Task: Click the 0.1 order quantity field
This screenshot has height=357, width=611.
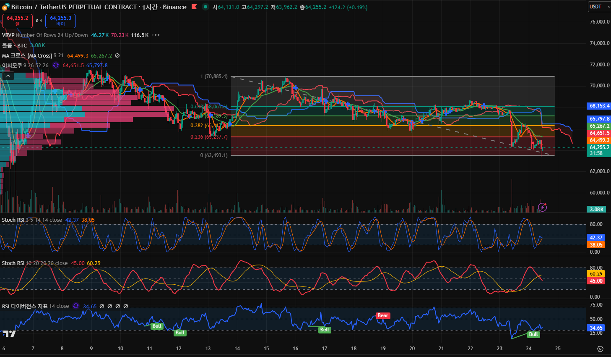Action: [39, 21]
